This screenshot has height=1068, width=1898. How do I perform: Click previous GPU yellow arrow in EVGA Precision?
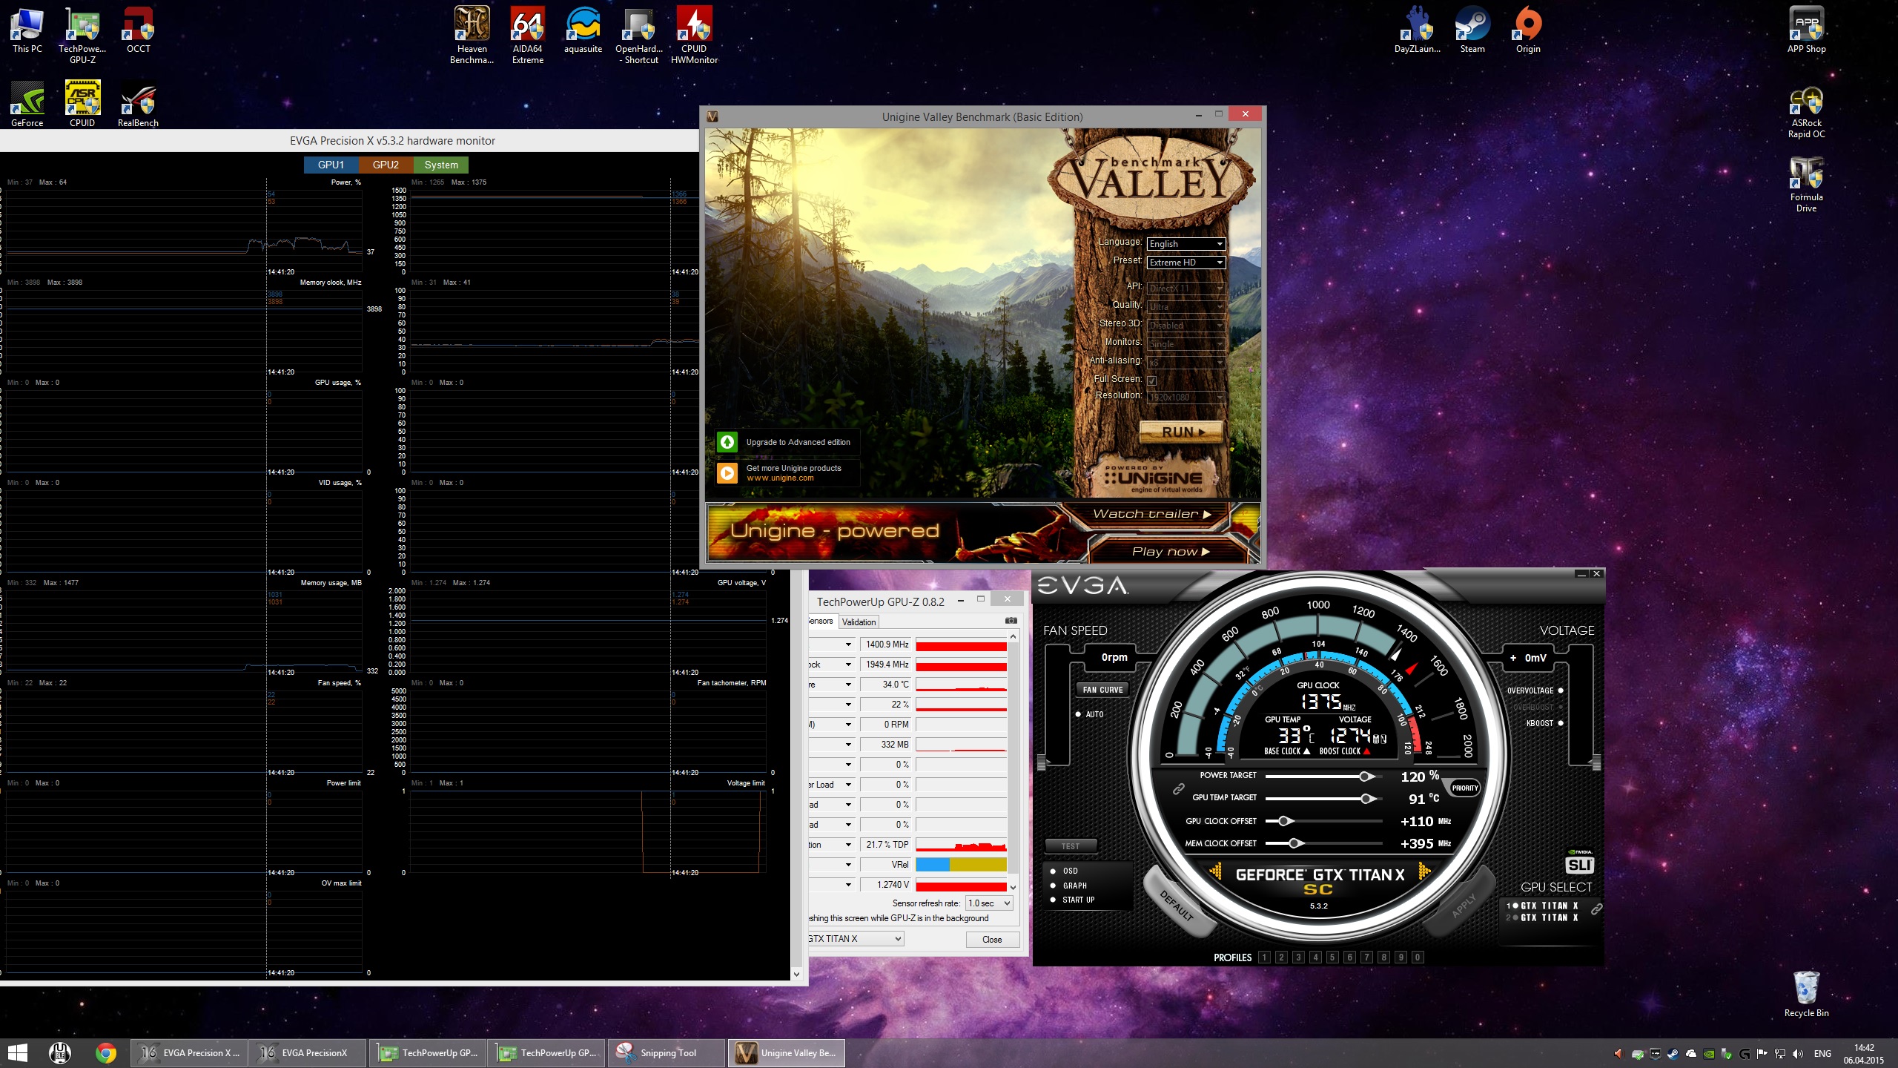(x=1215, y=871)
